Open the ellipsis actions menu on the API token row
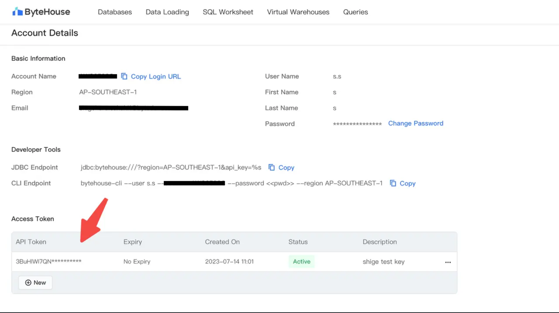 448,262
